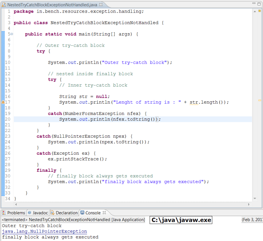Close the NestedTryCatchBlockExceptionNotHandled.java editor tab
Viewport: 263px width, 241px height.
[x=101, y=5]
